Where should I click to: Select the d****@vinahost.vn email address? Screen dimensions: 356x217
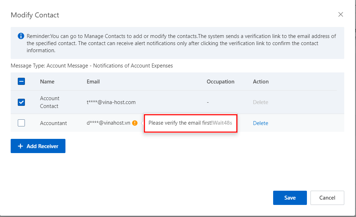point(108,123)
